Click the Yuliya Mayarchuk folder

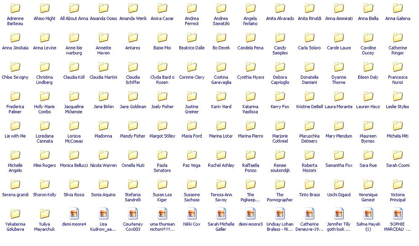[x=45, y=214]
